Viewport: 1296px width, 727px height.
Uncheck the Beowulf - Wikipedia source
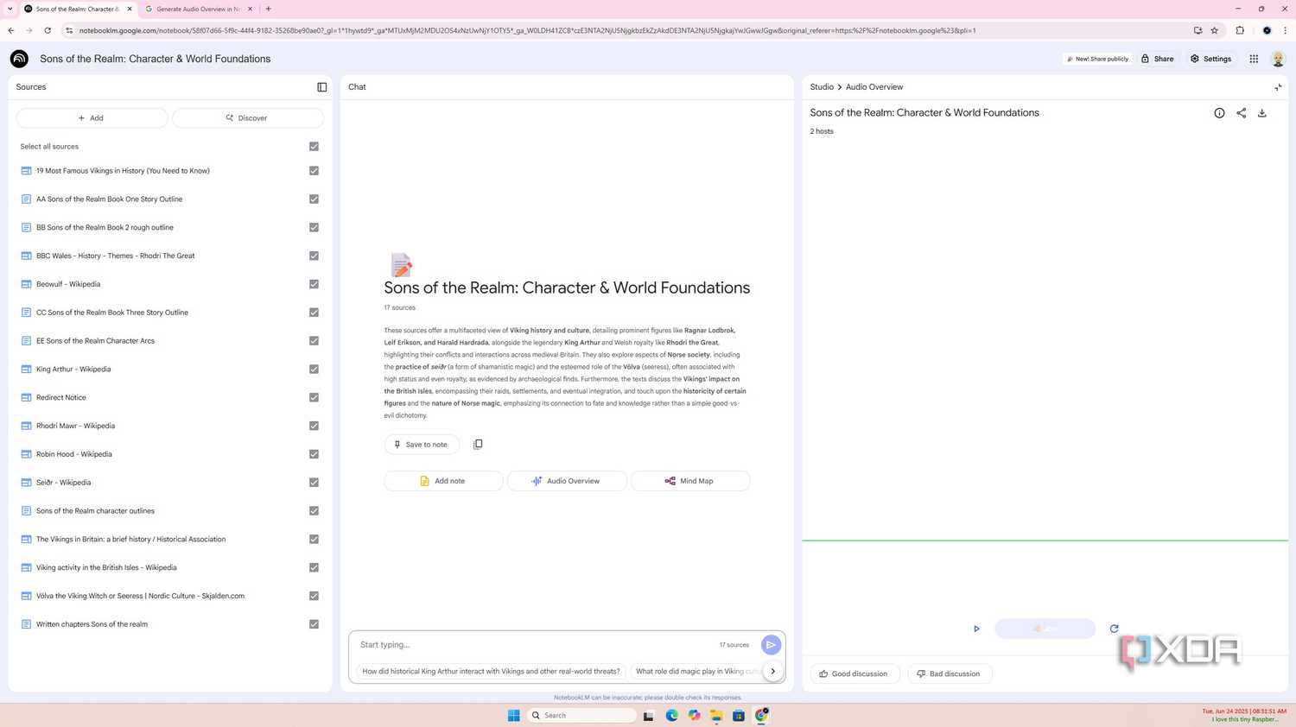[x=314, y=284]
